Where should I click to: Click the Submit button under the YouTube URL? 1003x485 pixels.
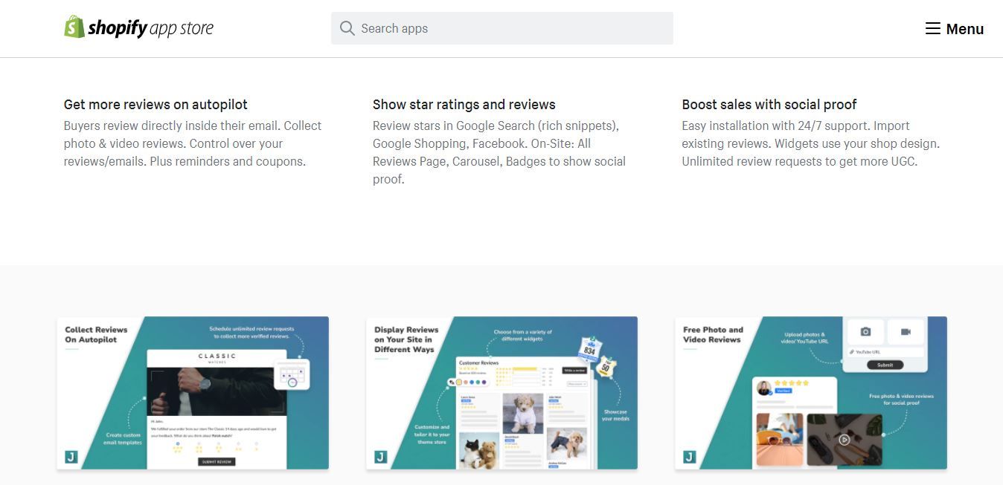point(885,365)
